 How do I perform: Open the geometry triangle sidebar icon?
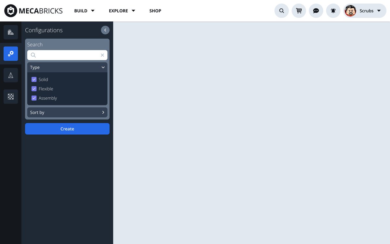coord(11,75)
